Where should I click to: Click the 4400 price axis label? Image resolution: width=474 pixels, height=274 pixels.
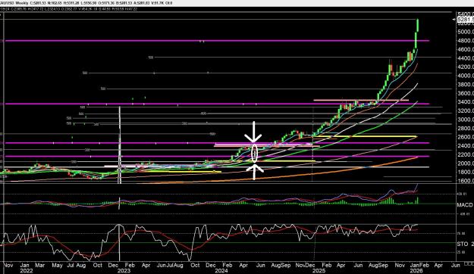pos(466,58)
